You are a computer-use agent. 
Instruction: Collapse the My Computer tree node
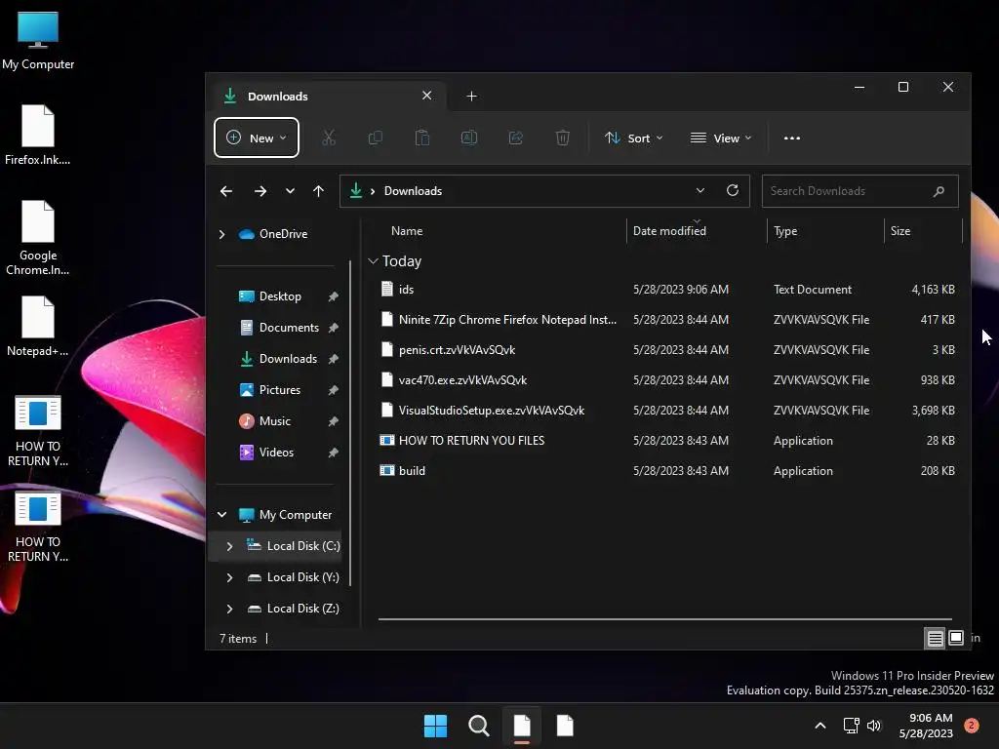[221, 515]
